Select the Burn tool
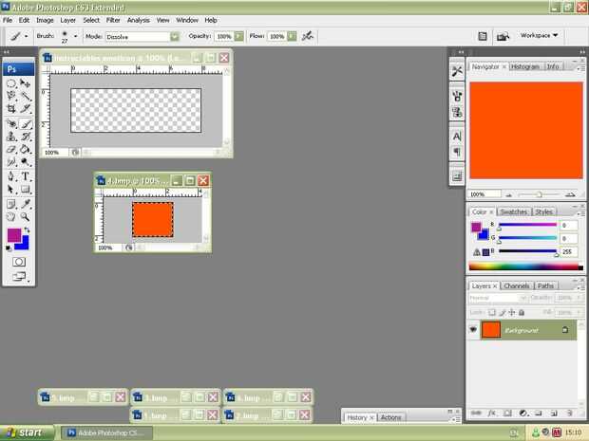 [25, 162]
